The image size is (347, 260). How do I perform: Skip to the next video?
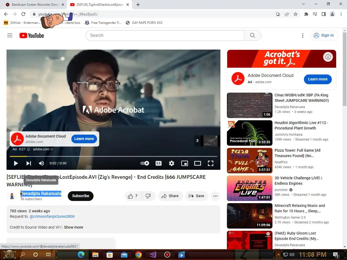(x=28, y=163)
